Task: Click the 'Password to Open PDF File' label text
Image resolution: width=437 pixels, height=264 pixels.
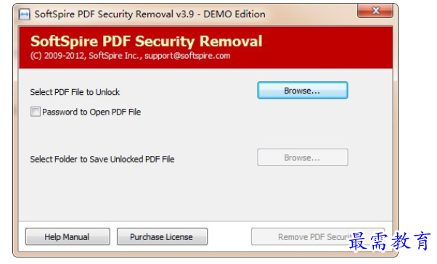Action: pyautogui.click(x=91, y=112)
